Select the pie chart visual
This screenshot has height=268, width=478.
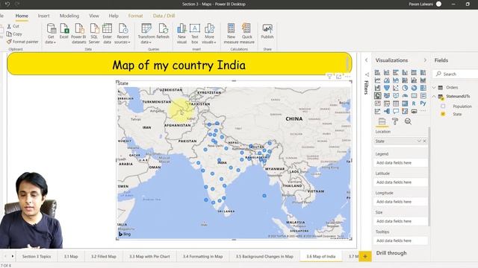click(405, 88)
